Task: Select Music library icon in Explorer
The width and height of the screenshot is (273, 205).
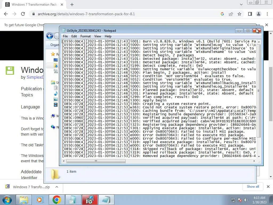Action: (56, 94)
